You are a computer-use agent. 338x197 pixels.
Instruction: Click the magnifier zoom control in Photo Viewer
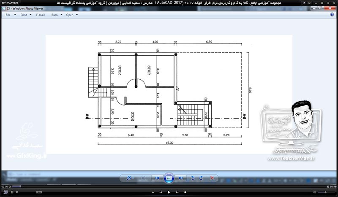coord(129,178)
